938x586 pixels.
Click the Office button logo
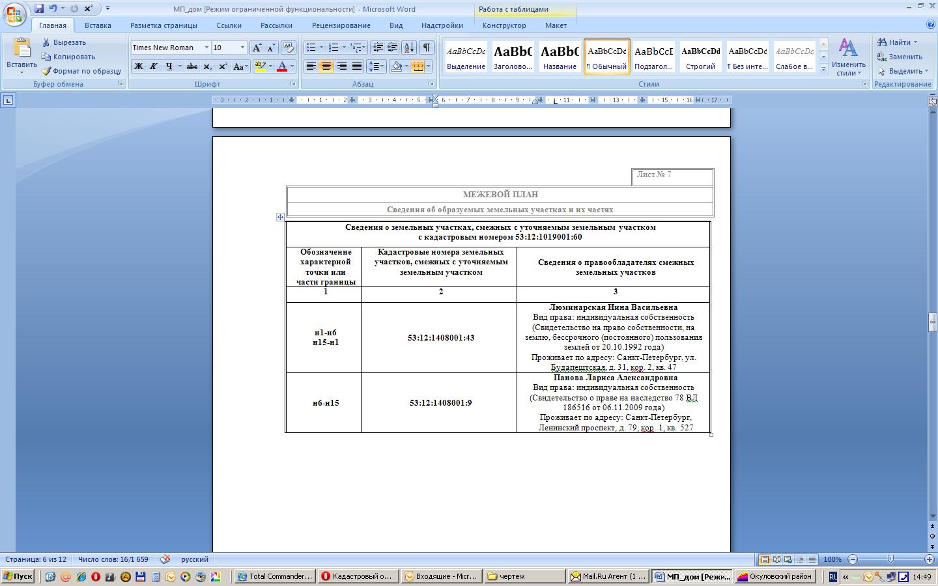14,14
